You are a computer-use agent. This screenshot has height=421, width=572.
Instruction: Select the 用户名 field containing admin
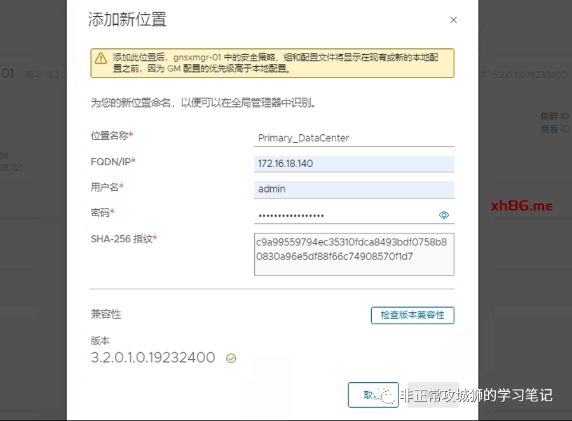pyautogui.click(x=353, y=189)
